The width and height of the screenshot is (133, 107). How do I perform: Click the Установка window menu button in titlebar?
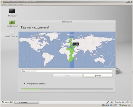click(20, 22)
